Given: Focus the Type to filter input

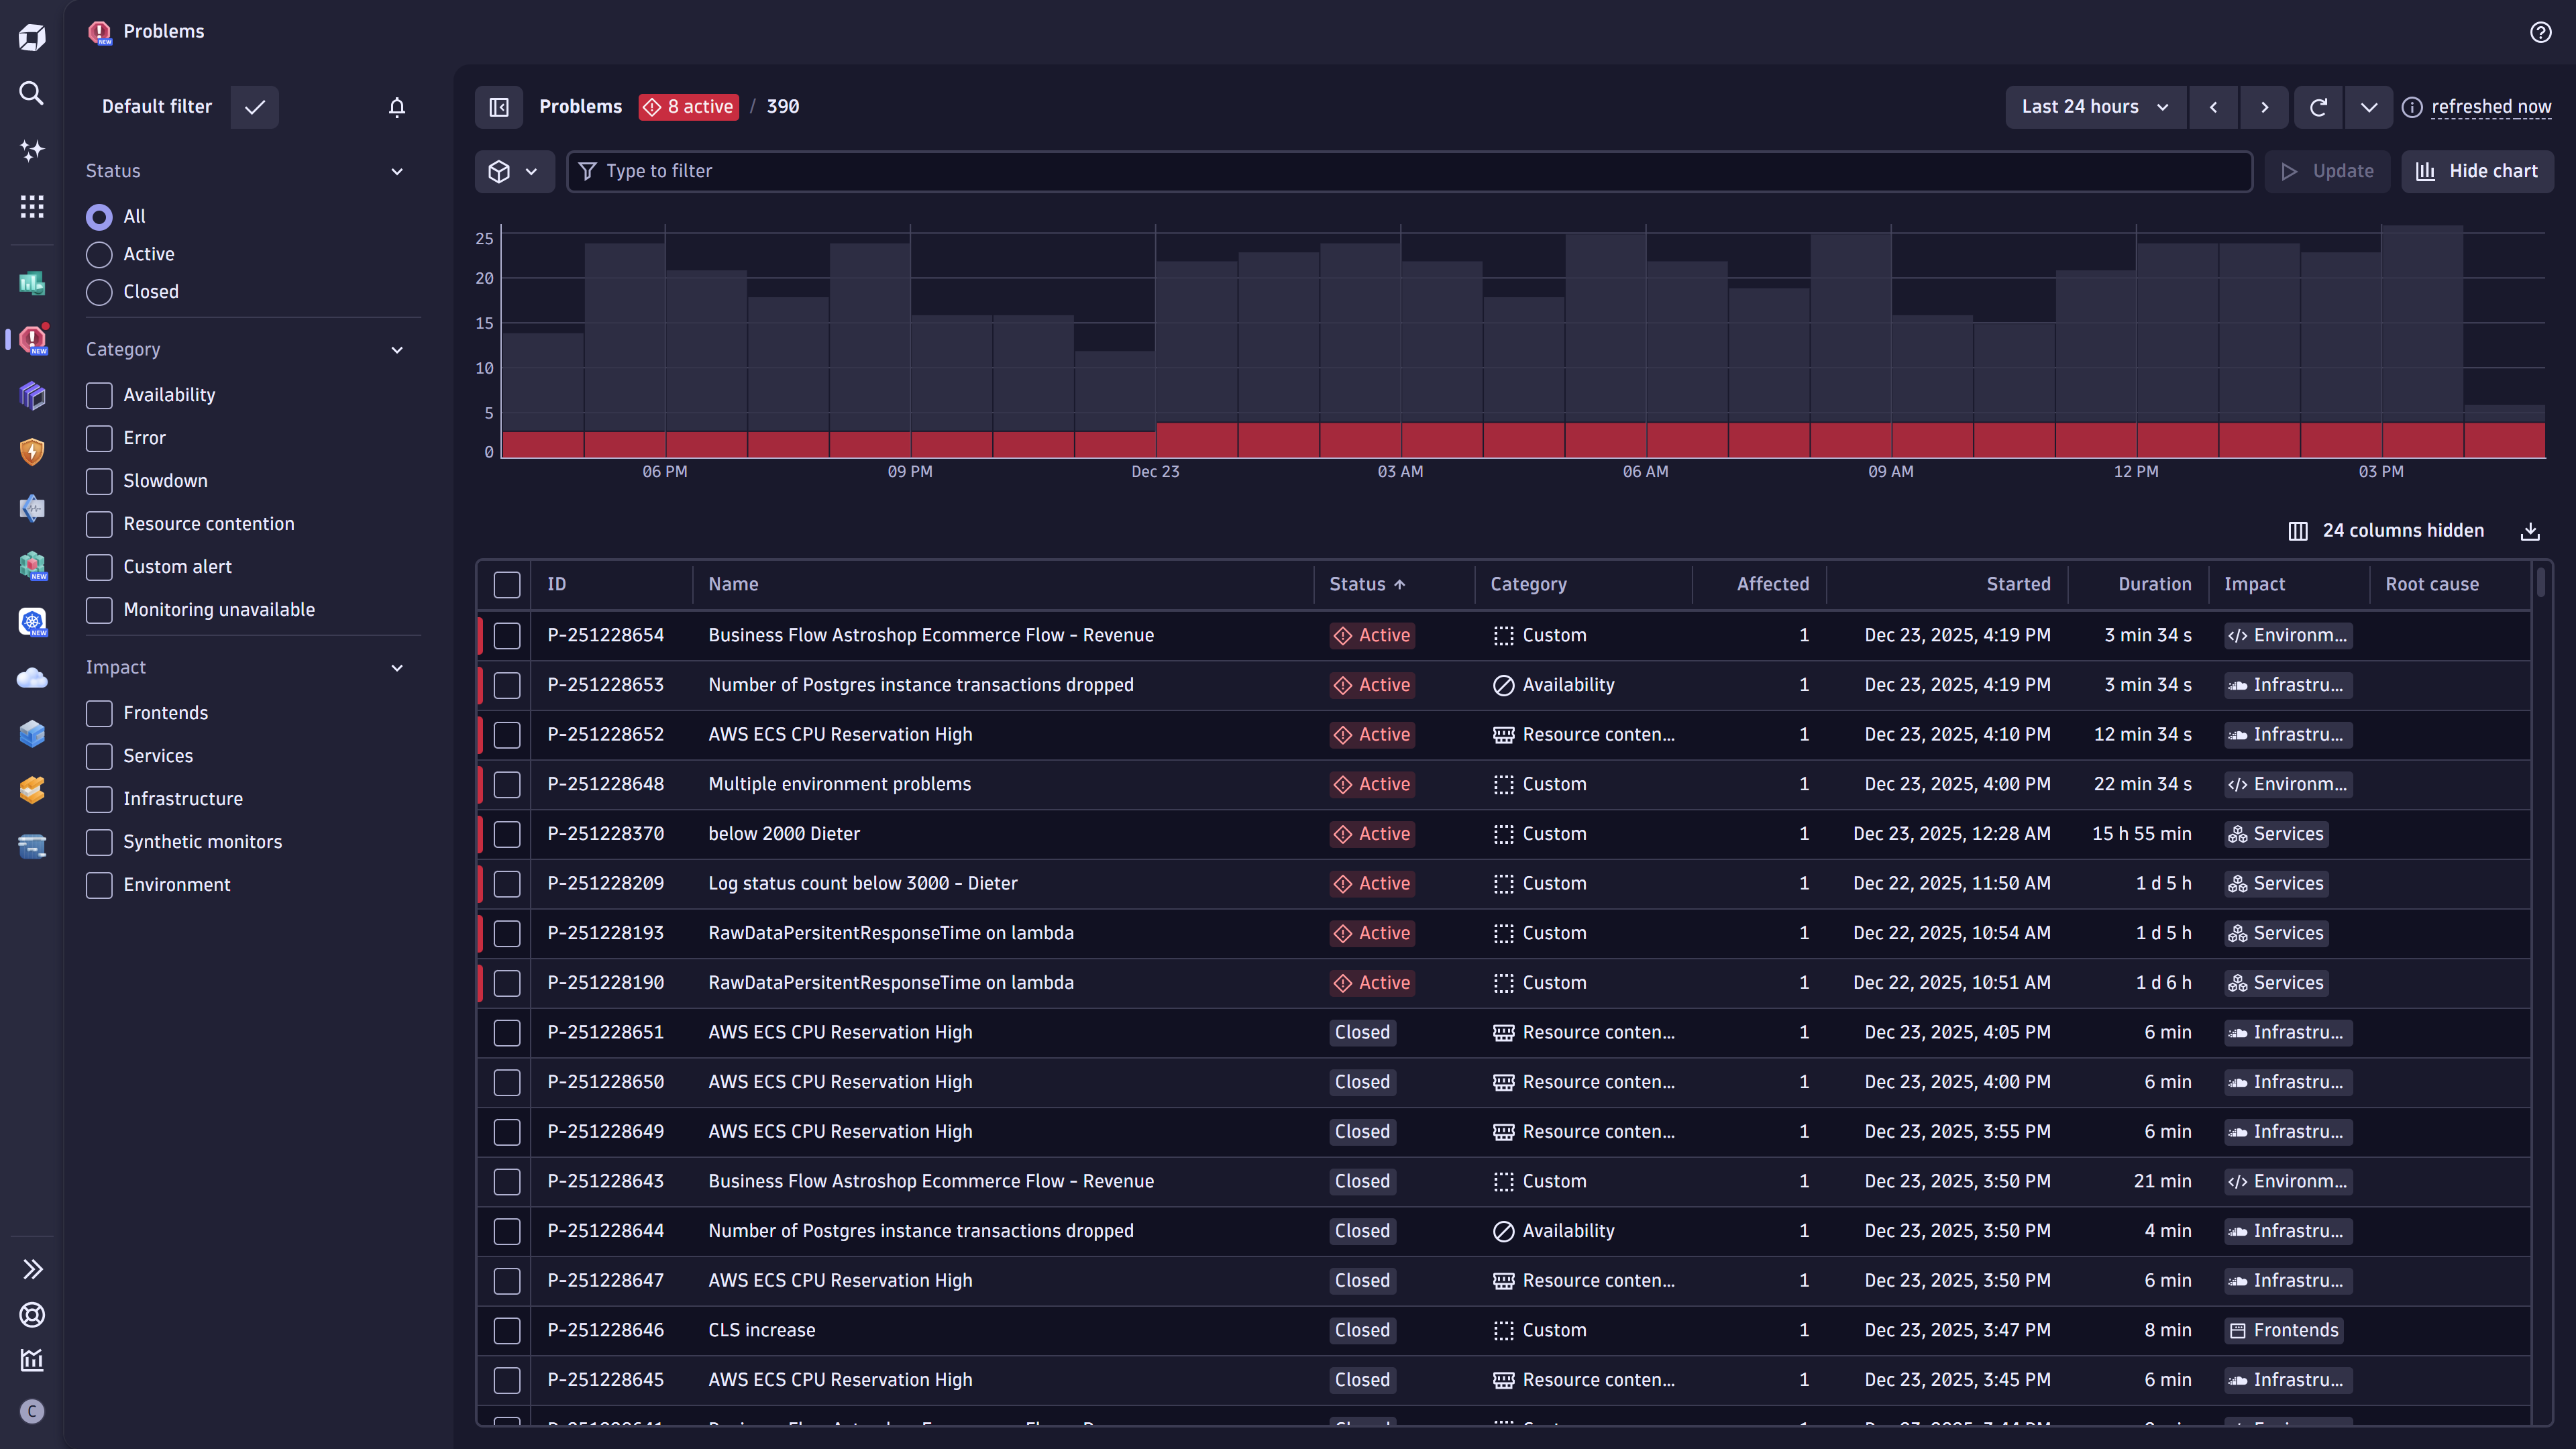Looking at the screenshot, I should click(1410, 171).
